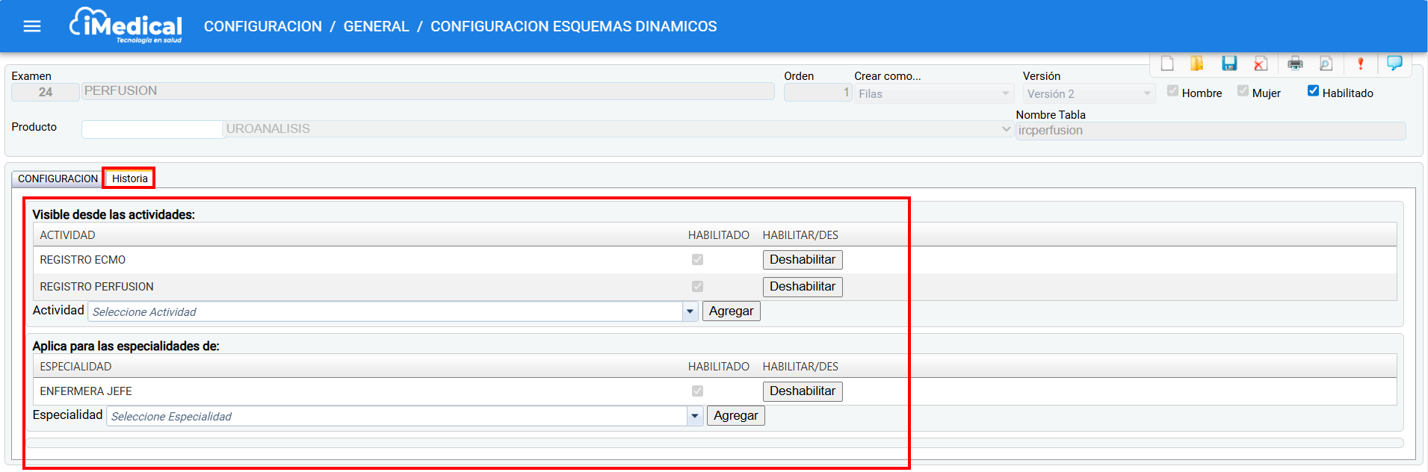The height and width of the screenshot is (472, 1428).
Task: Click the open folder icon in toolbar
Action: [1197, 64]
